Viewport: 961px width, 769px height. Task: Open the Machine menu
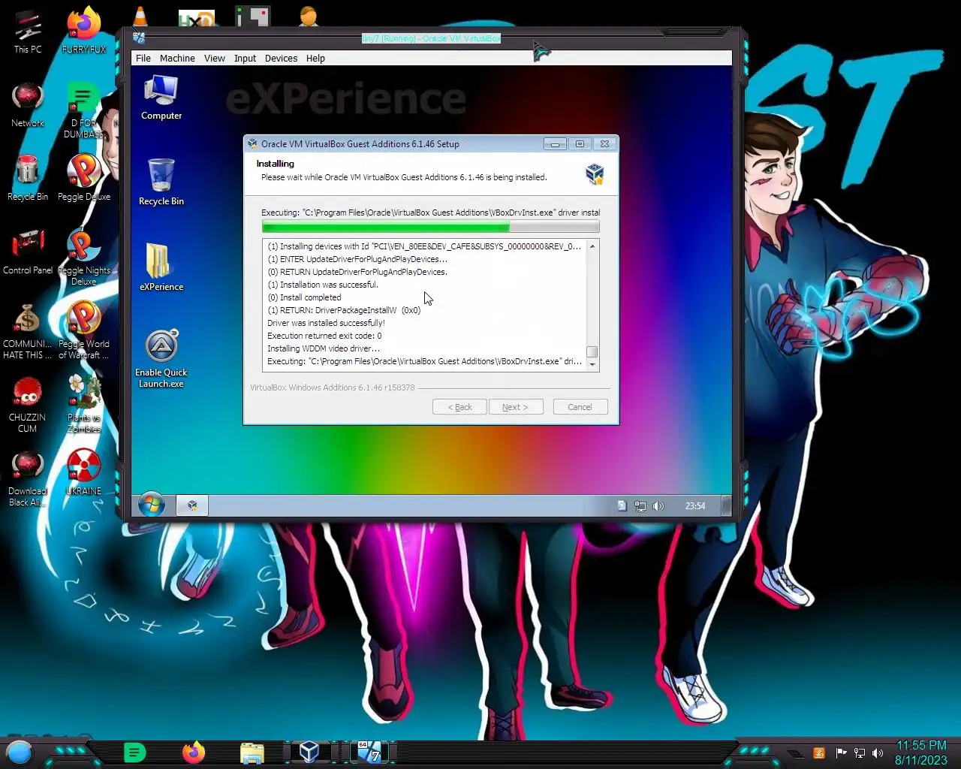177,58
